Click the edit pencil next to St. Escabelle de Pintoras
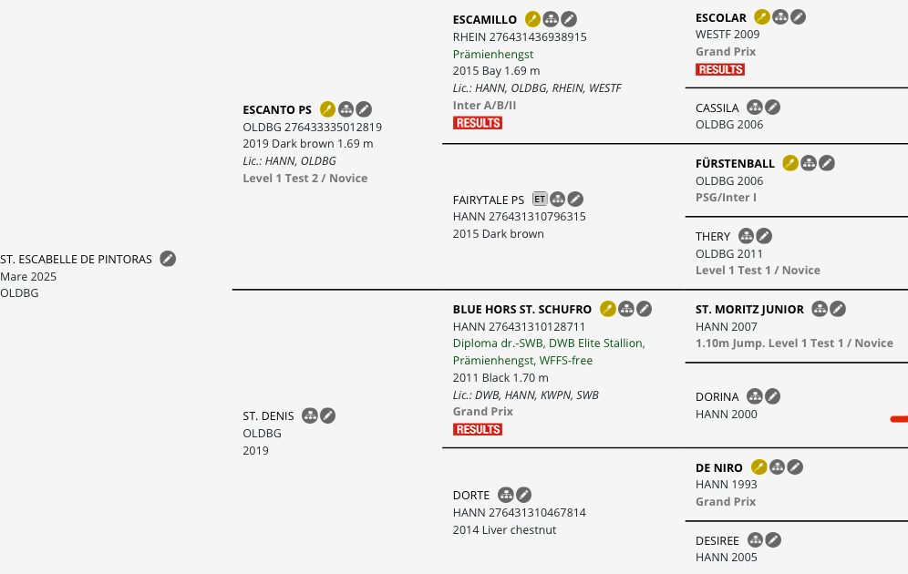The height and width of the screenshot is (574, 908). pos(168,259)
